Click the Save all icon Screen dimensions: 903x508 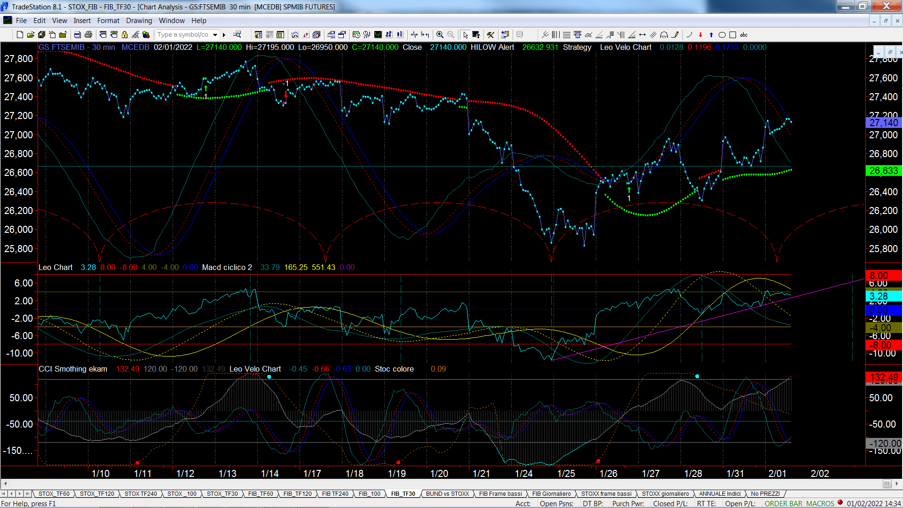(x=41, y=35)
